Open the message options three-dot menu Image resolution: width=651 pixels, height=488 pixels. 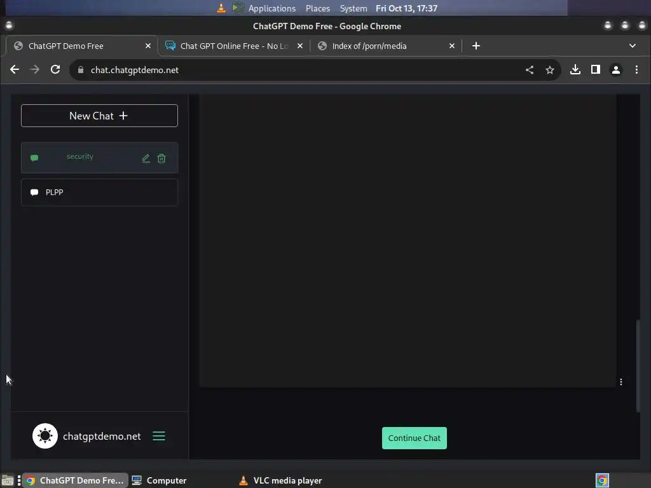[621, 382]
